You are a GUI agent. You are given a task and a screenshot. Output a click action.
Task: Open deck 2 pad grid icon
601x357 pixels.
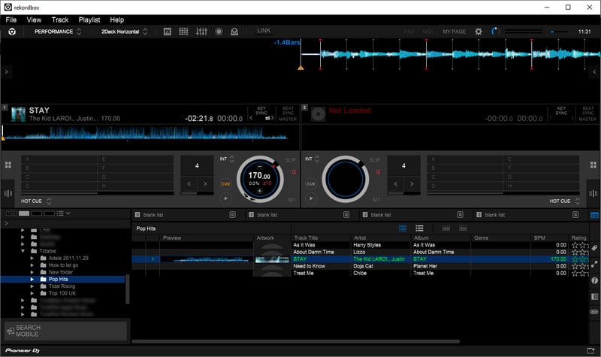point(593,165)
